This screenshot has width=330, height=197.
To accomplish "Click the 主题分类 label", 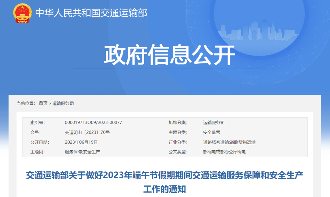I will click(178, 132).
